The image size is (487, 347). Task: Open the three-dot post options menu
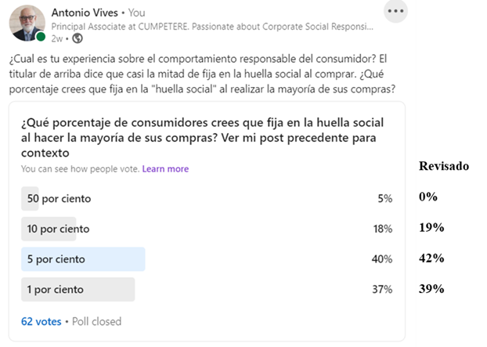coord(396,12)
